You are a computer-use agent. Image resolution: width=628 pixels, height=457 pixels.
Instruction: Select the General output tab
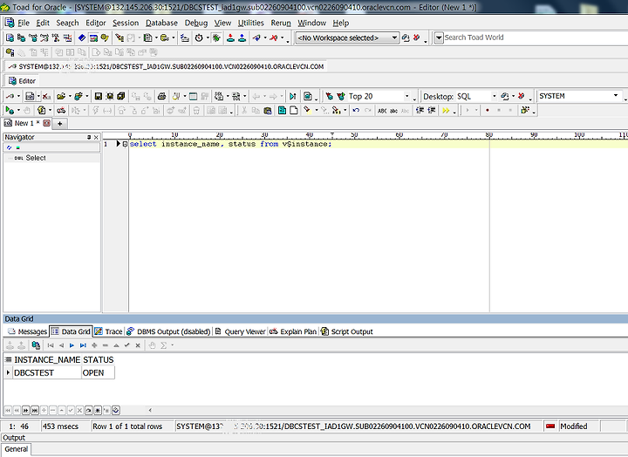pyautogui.click(x=16, y=449)
